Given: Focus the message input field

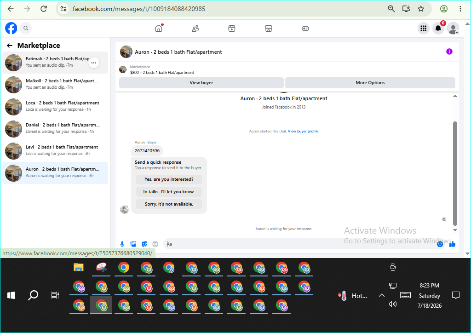Looking at the screenshot, I should click(x=299, y=244).
